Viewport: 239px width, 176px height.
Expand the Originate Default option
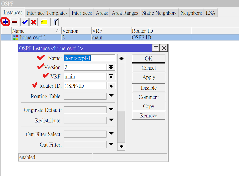pyautogui.click(x=111, y=110)
